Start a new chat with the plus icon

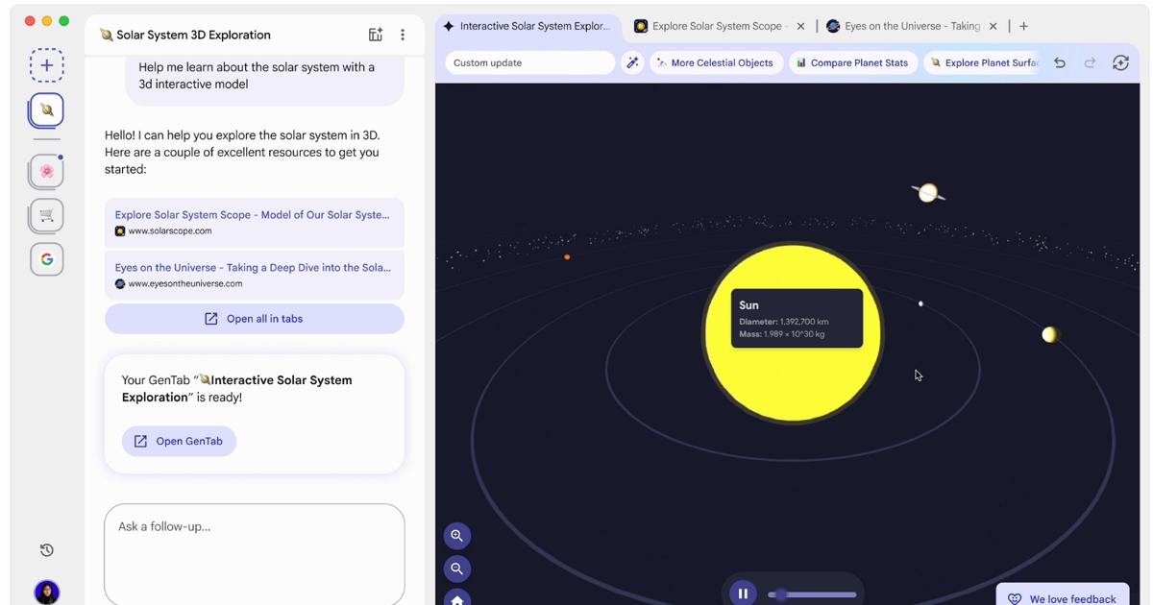[x=46, y=64]
